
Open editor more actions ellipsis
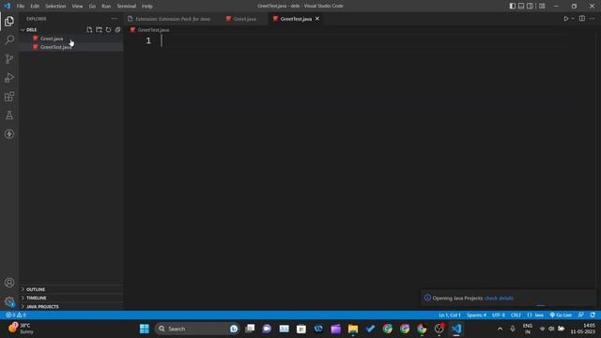click(x=593, y=19)
